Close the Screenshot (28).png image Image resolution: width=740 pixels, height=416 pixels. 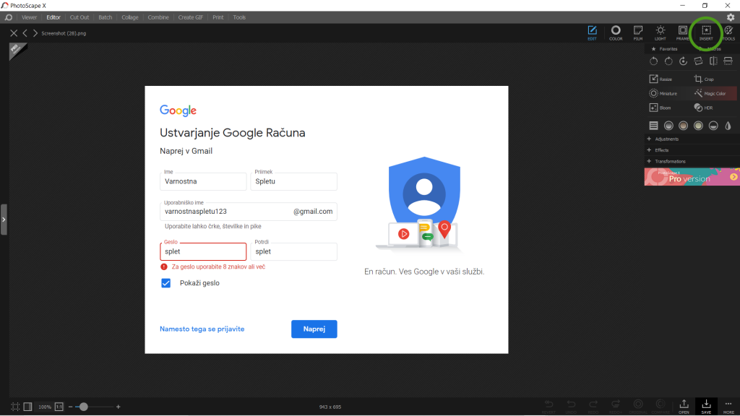[x=14, y=33]
